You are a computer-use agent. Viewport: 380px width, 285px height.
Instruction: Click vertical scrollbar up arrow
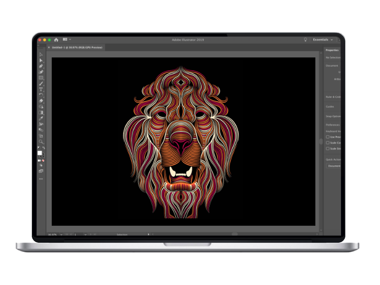click(x=321, y=53)
